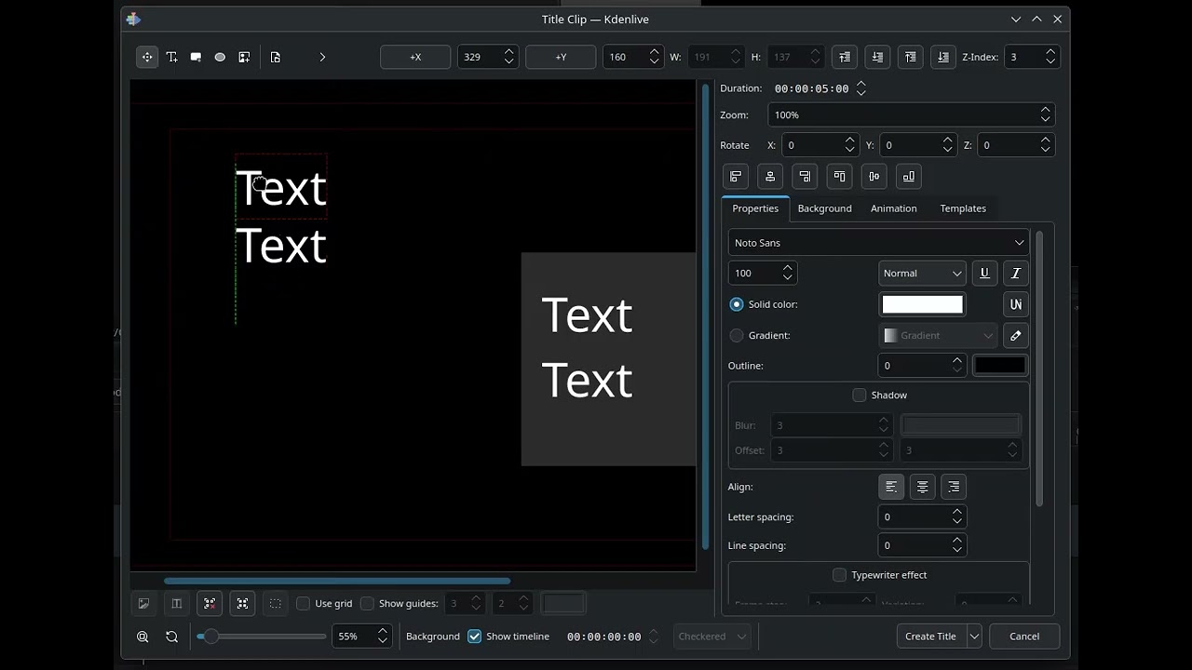Select the Gradient radio button
This screenshot has height=670, width=1192.
pyautogui.click(x=737, y=335)
